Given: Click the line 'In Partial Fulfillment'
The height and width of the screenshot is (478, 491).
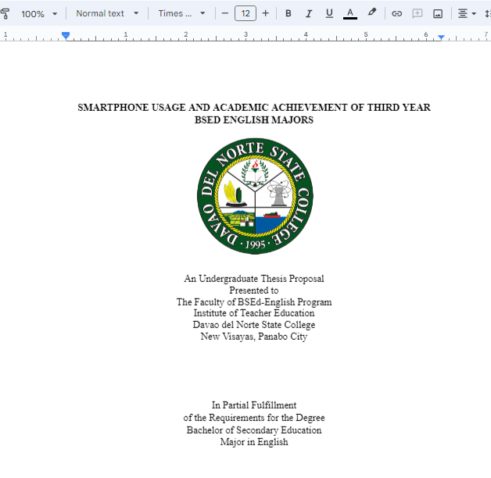Looking at the screenshot, I should (x=254, y=405).
